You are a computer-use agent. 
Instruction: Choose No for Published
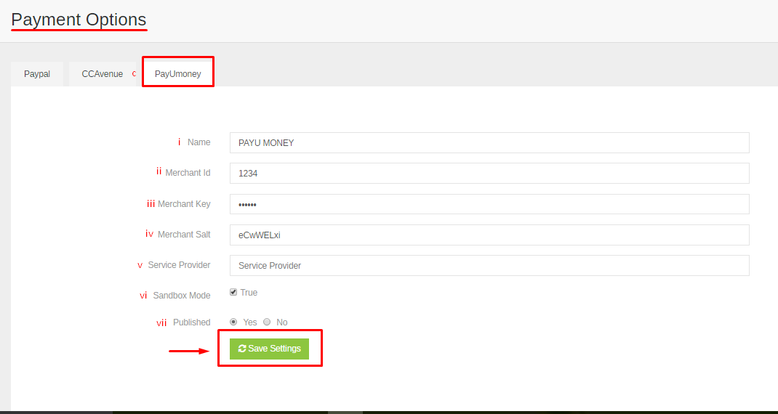267,322
